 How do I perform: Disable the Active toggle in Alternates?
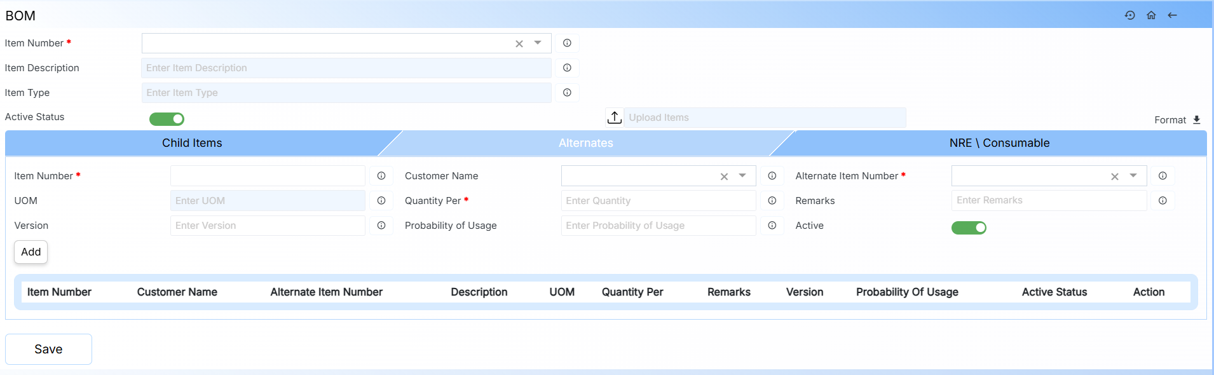pos(969,228)
